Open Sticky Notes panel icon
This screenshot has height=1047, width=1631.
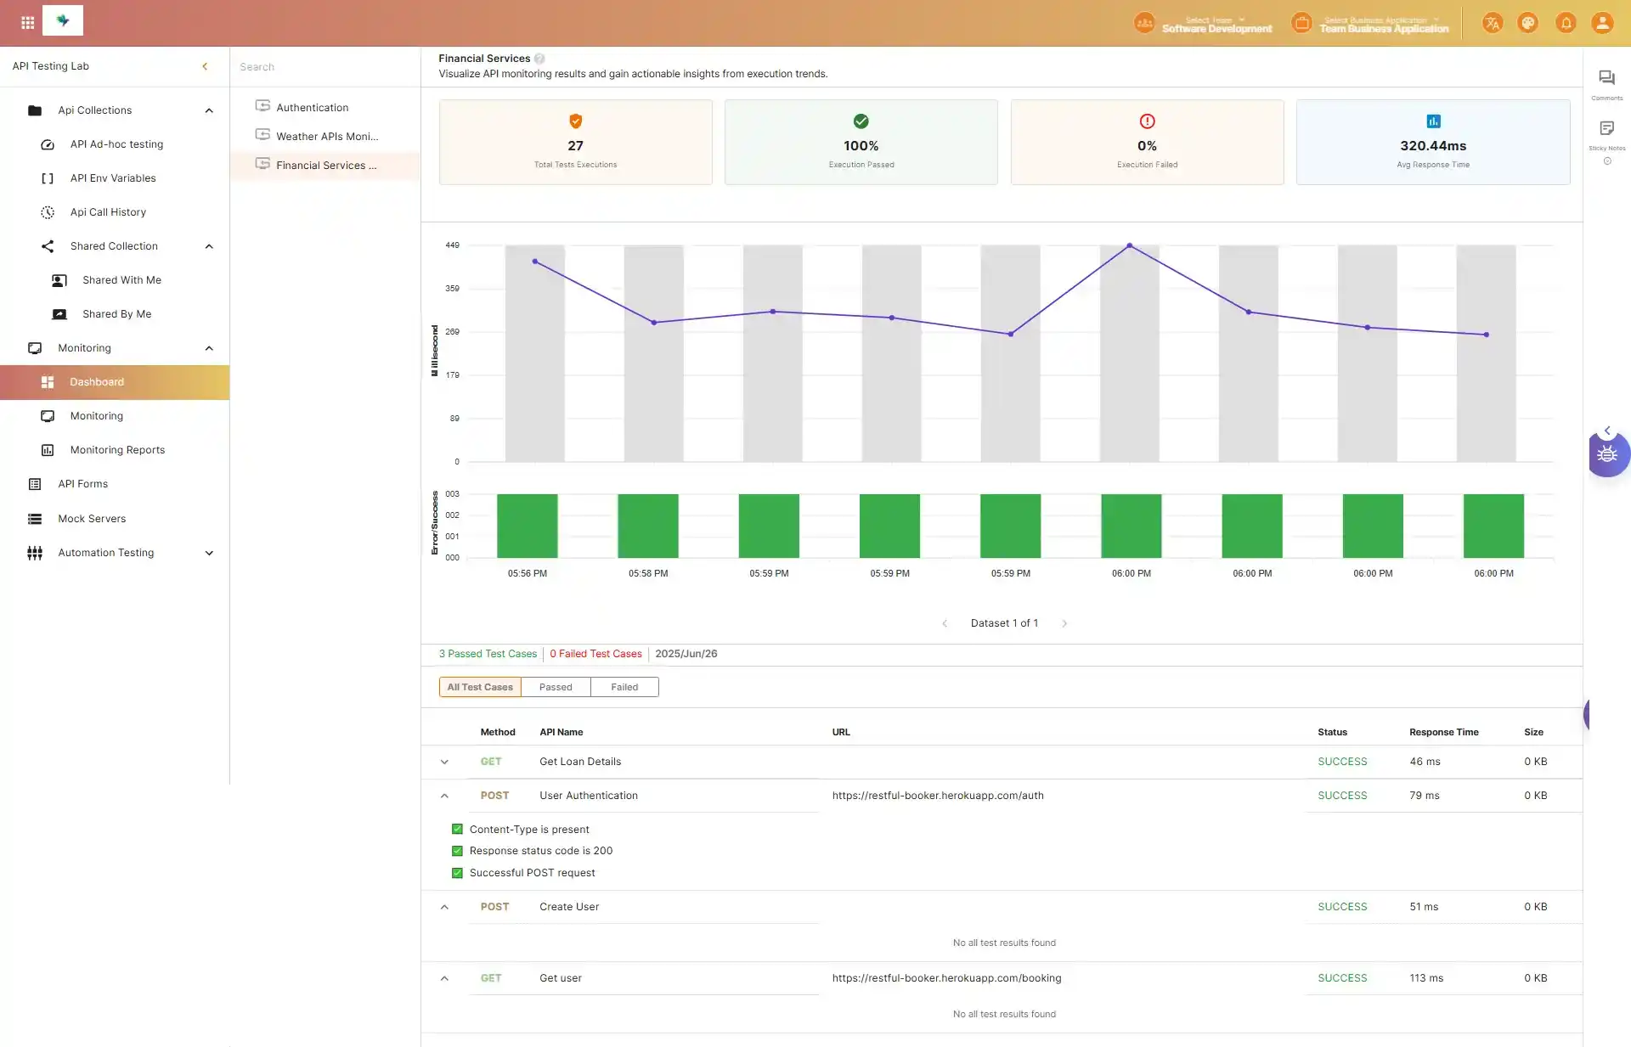pos(1606,129)
